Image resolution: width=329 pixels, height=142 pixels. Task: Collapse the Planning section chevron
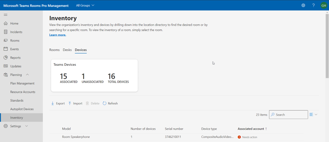coord(27,75)
